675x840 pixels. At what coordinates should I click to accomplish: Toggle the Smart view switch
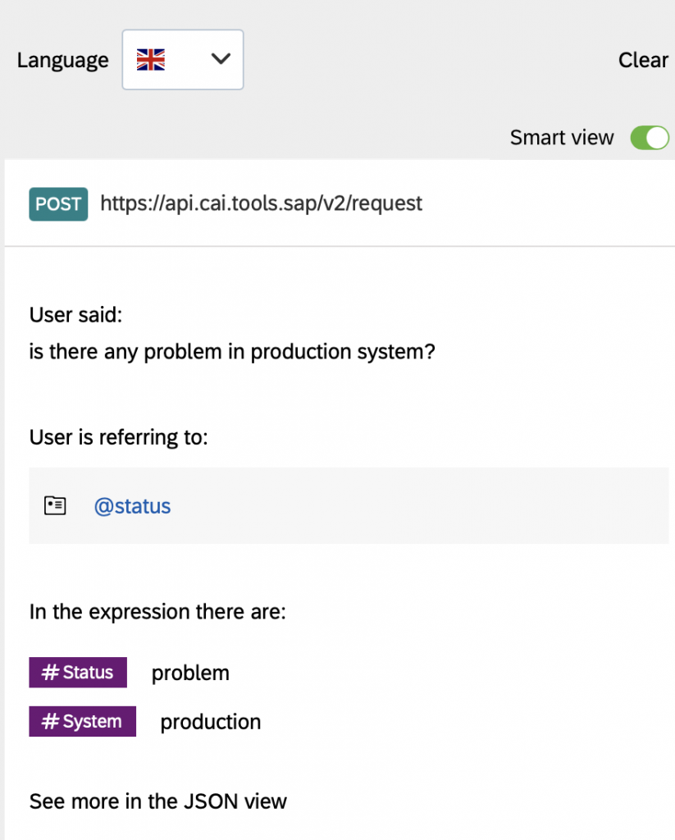pos(650,138)
